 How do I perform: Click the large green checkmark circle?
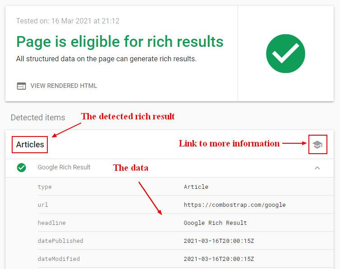285,54
